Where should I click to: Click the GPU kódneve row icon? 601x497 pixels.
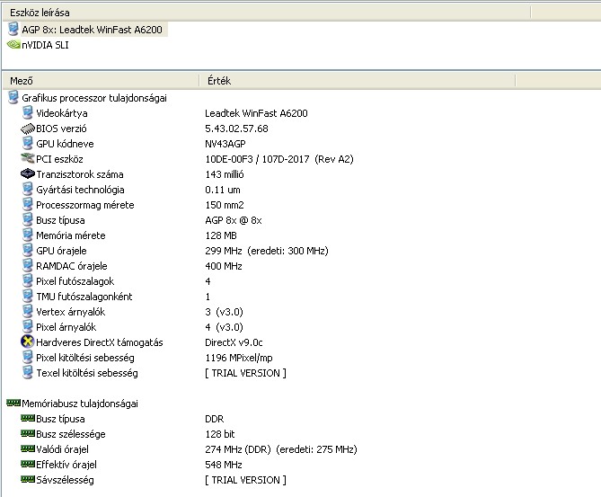pos(28,144)
